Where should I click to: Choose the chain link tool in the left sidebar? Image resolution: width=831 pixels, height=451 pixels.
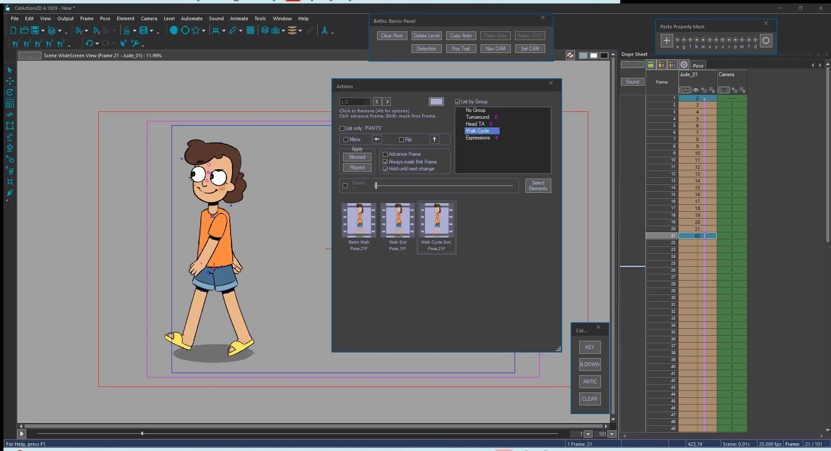10,171
